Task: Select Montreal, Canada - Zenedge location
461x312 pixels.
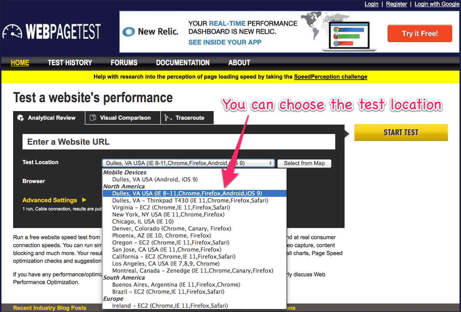Action: (x=194, y=271)
